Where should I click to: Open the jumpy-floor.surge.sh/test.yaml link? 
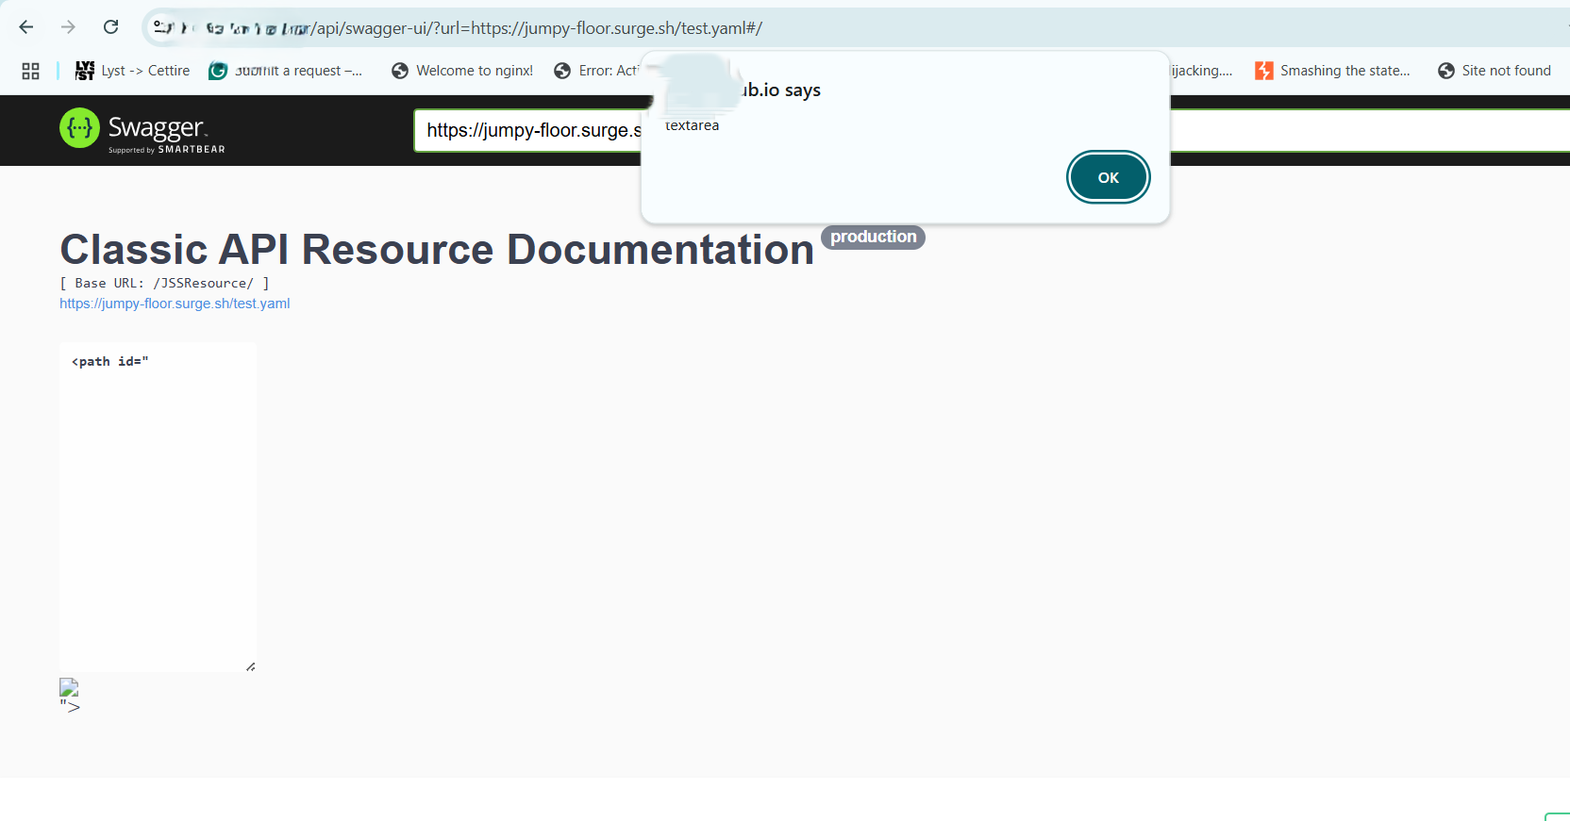pos(175,304)
